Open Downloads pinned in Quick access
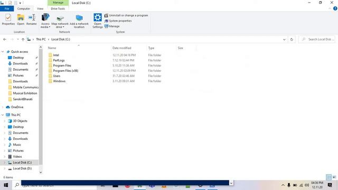The image size is (338, 190). [x=20, y=63]
